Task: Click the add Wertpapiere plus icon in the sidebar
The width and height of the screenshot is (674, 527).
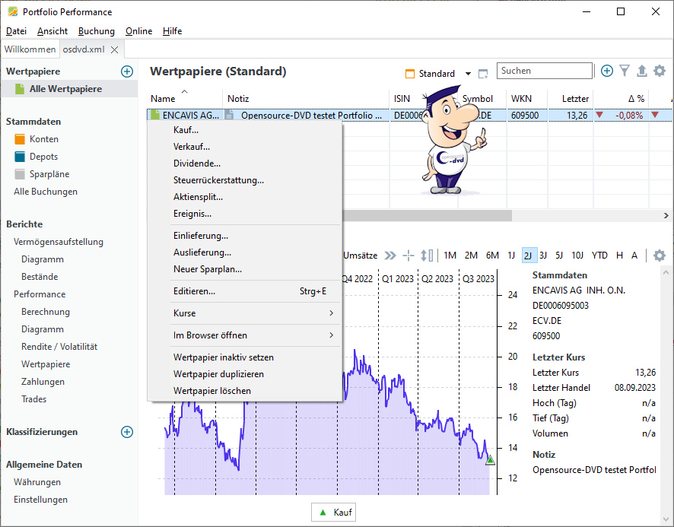Action: [127, 71]
